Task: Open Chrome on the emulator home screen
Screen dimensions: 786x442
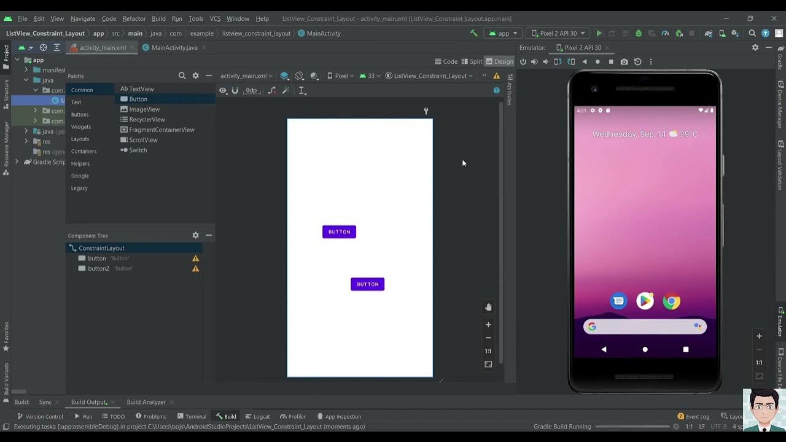Action: pos(671,301)
